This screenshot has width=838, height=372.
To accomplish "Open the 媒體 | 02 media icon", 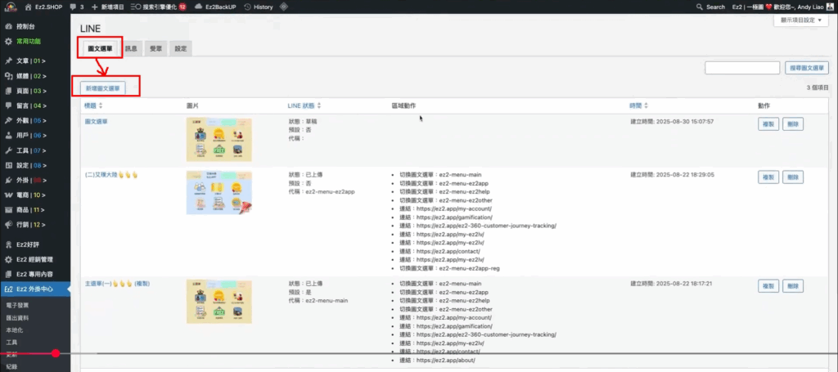I will [x=8, y=76].
